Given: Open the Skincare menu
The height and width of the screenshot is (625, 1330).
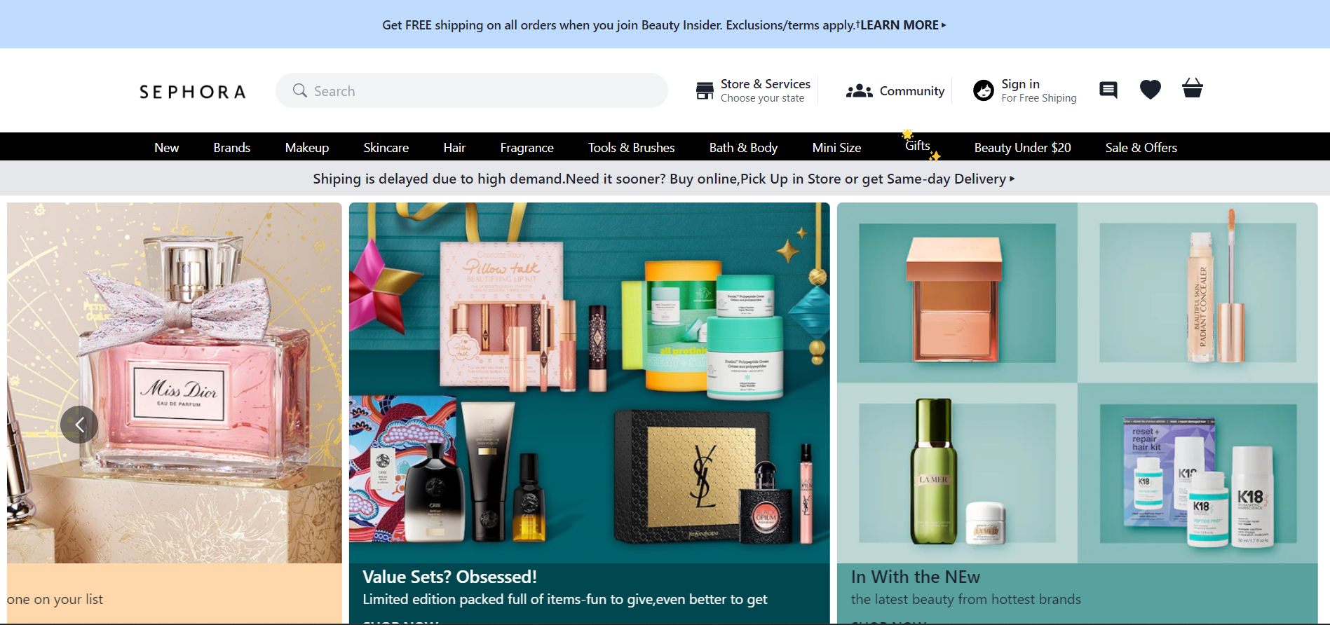Looking at the screenshot, I should 386,148.
